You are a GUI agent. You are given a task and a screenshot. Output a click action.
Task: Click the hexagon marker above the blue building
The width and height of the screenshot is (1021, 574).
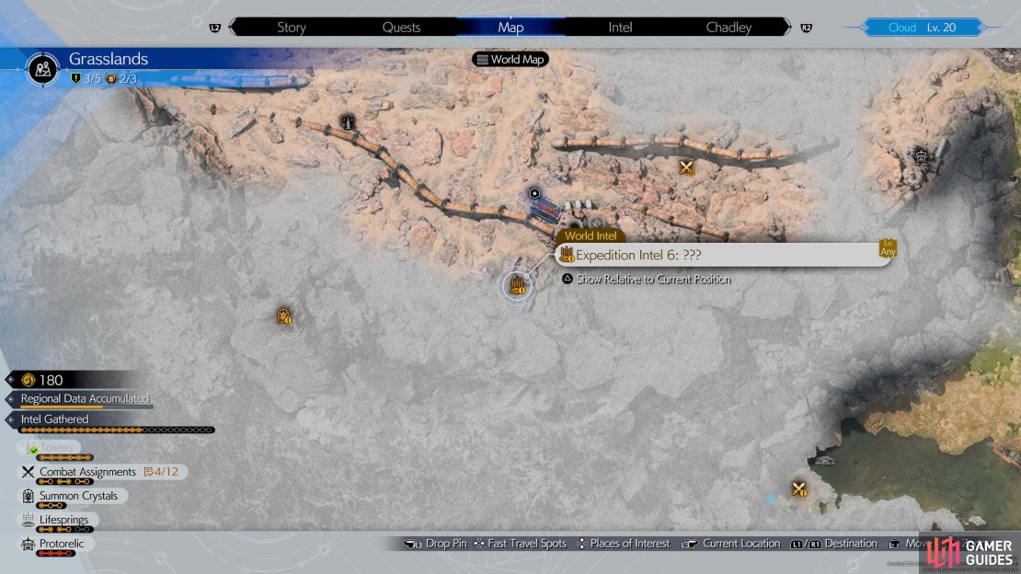(x=534, y=193)
